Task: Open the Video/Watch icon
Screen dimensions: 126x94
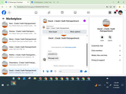Action: pyautogui.click(x=62, y=13)
